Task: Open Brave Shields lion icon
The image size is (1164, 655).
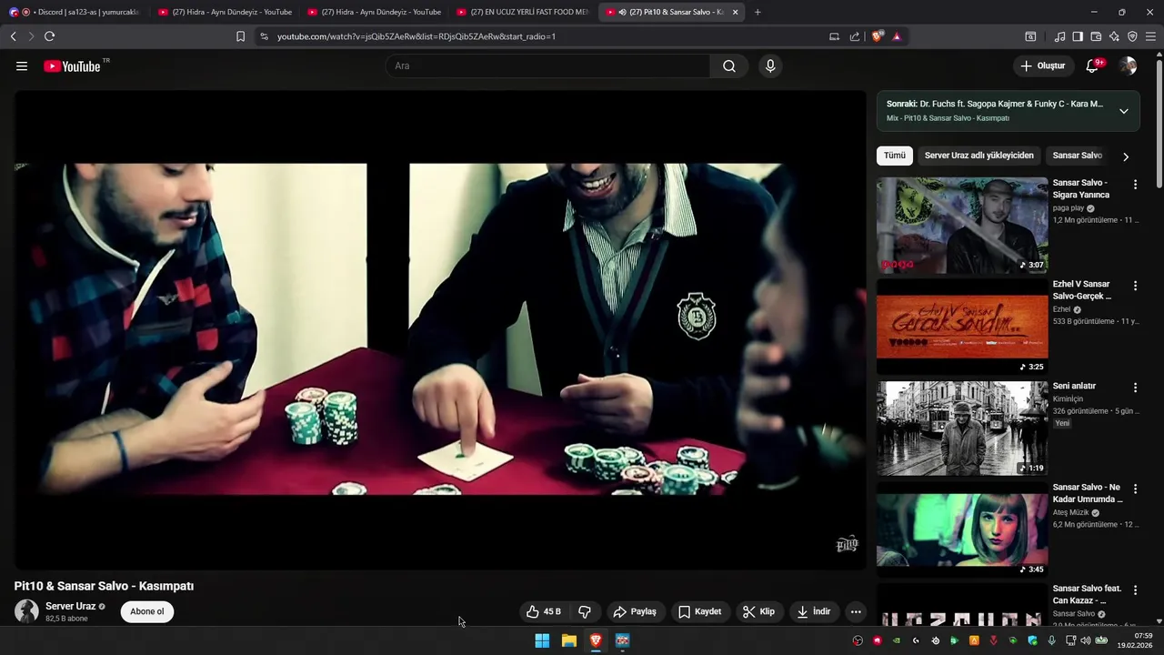Action: coord(878,36)
